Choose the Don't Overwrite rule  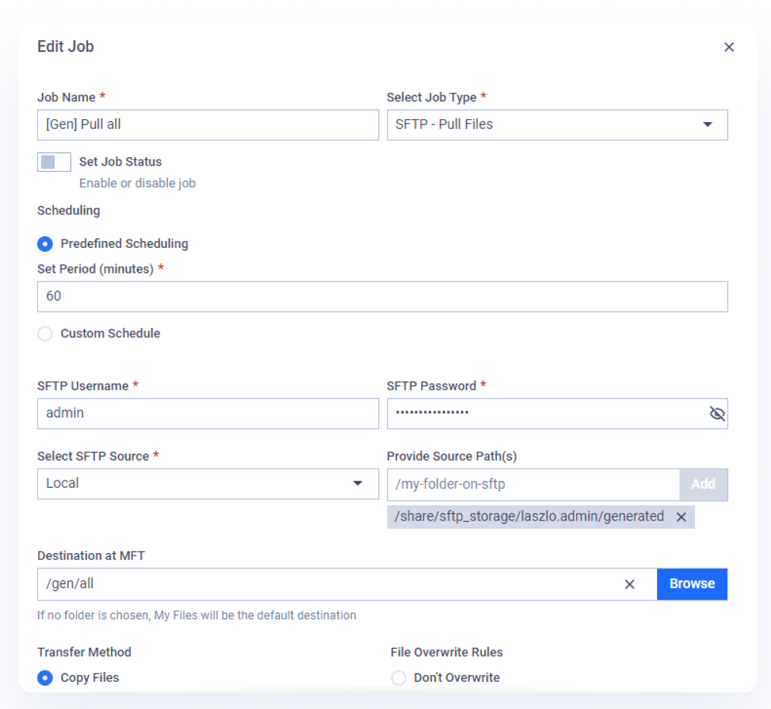click(399, 678)
